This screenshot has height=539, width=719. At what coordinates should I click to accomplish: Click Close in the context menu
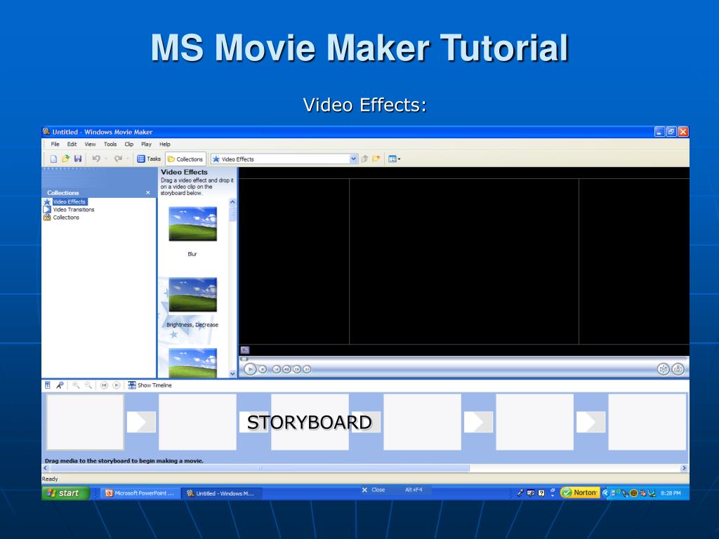[378, 490]
